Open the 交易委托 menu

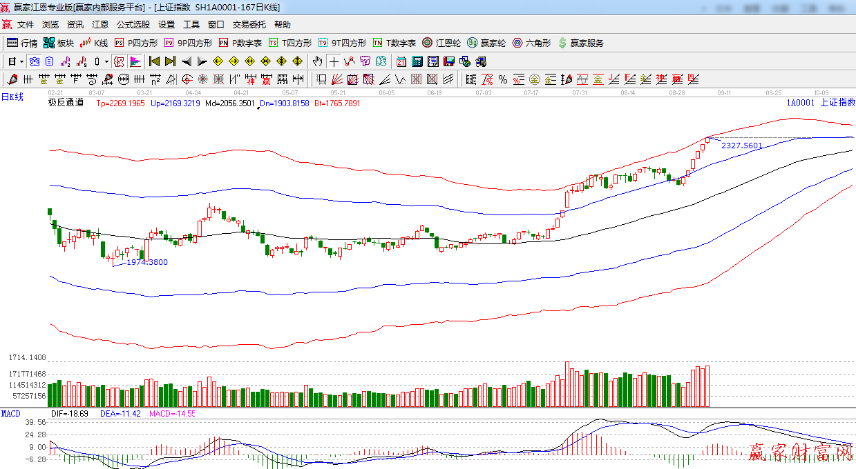[249, 24]
